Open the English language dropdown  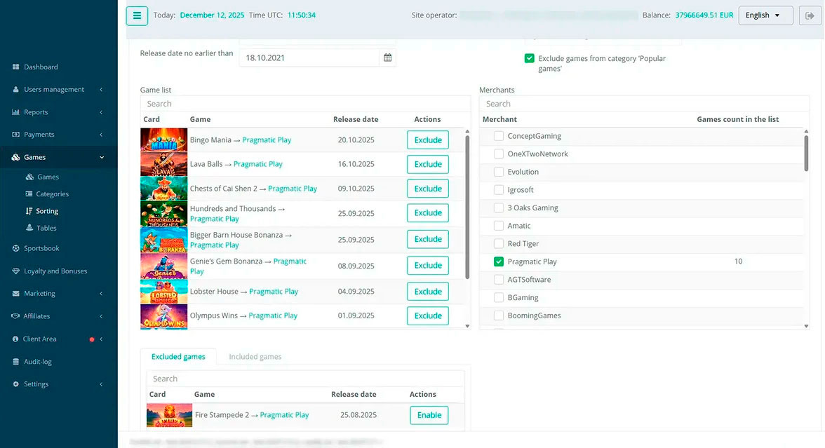point(765,15)
